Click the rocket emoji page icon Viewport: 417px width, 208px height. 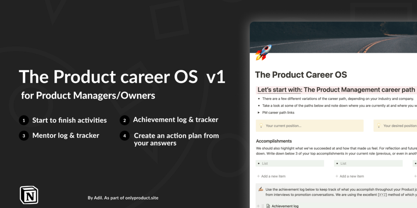click(x=263, y=53)
